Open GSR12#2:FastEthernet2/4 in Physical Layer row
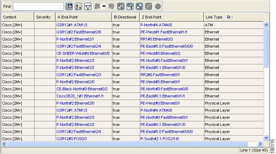The height and width of the screenshot is (154, 276). point(79,132)
